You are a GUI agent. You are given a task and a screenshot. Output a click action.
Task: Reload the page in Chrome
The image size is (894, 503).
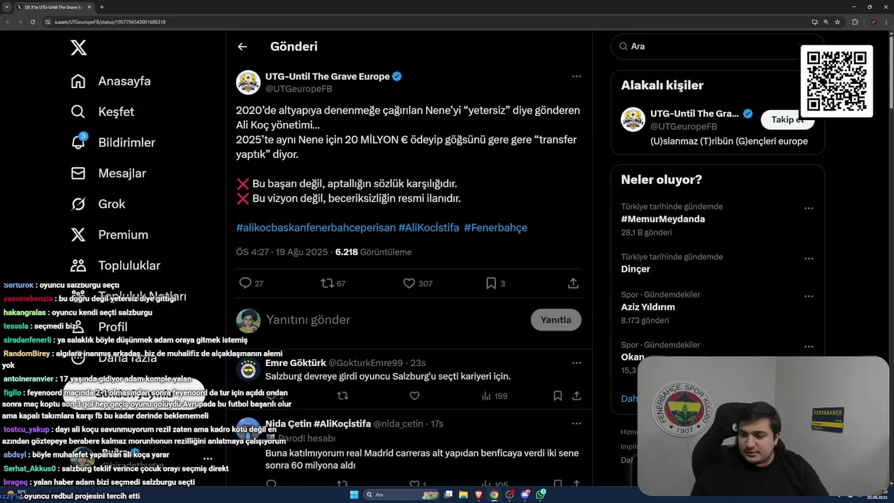pos(32,22)
